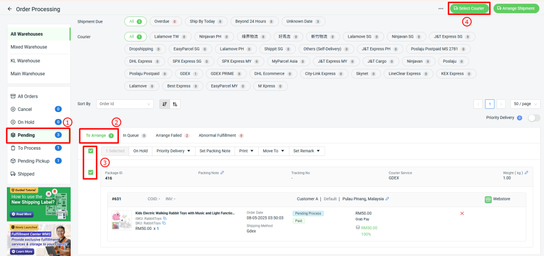
Task: Edit the Packing Note pencil icon
Action: (x=223, y=173)
